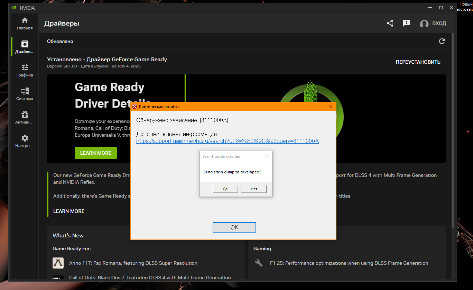Close the Критическая ошибка dialog
473x290 pixels.
pyautogui.click(x=331, y=107)
